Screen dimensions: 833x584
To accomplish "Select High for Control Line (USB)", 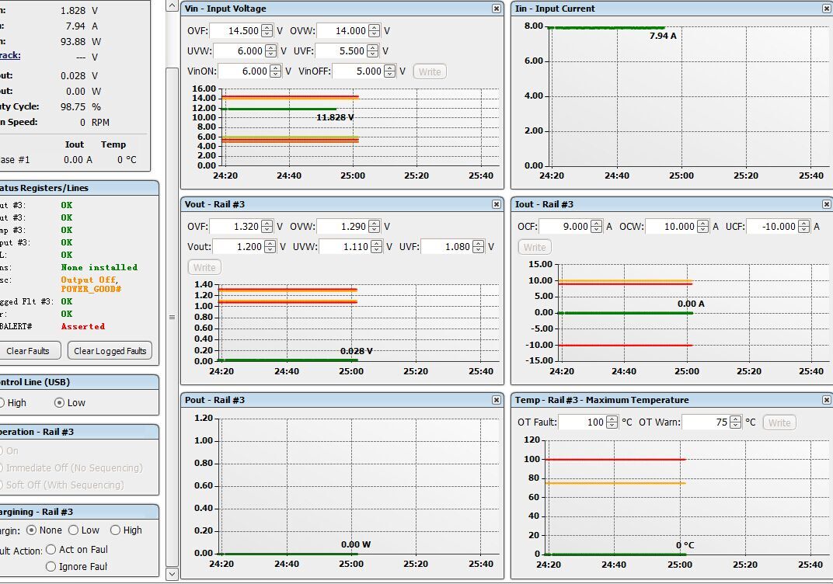I will click(12, 403).
